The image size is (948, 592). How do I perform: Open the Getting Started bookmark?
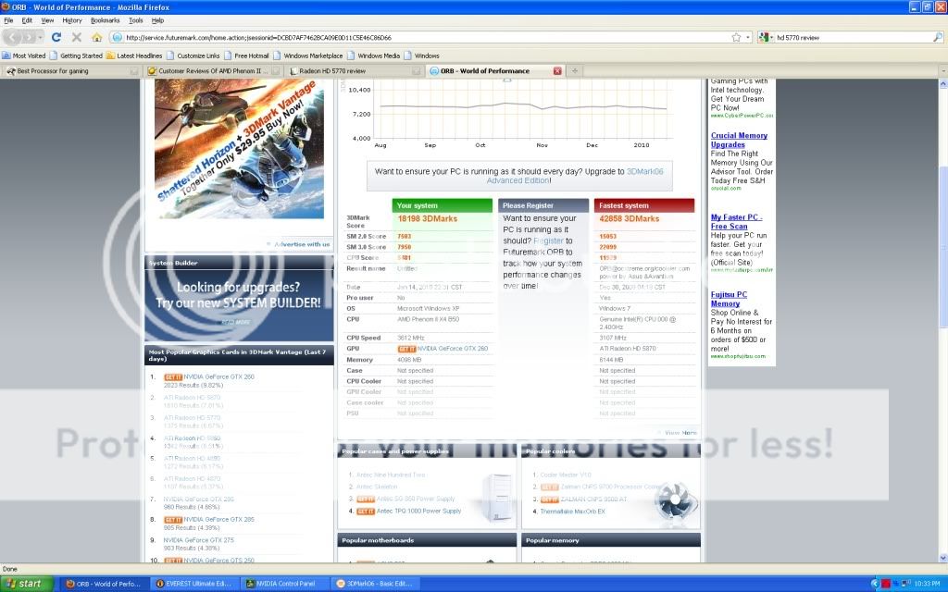point(76,55)
